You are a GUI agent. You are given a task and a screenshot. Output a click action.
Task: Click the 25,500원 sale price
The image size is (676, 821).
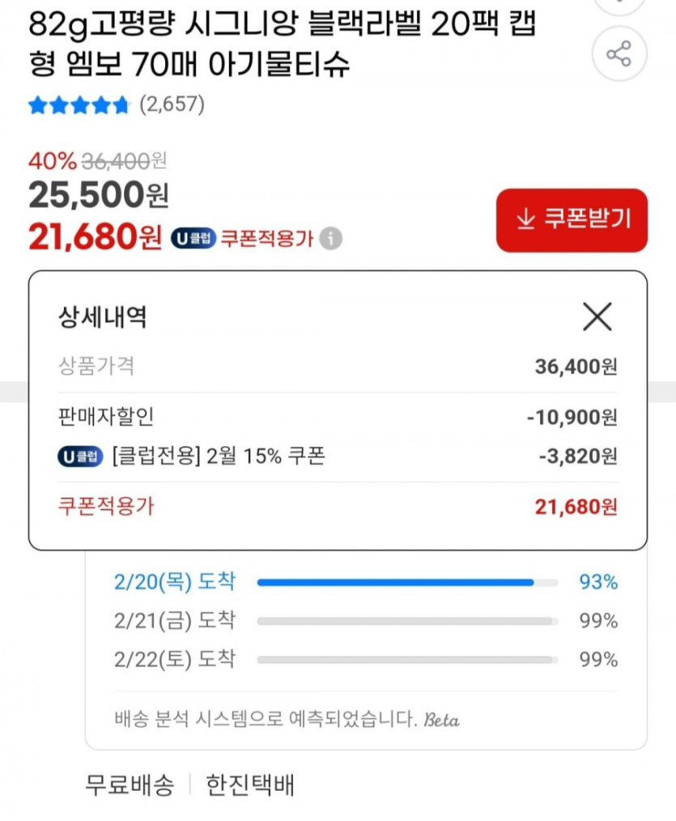click(98, 194)
